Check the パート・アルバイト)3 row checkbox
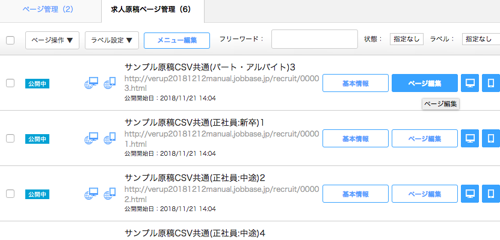Image resolution: width=500 pixels, height=240 pixels. [10, 83]
